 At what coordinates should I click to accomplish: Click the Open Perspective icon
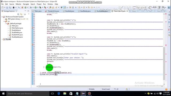(150, 7)
